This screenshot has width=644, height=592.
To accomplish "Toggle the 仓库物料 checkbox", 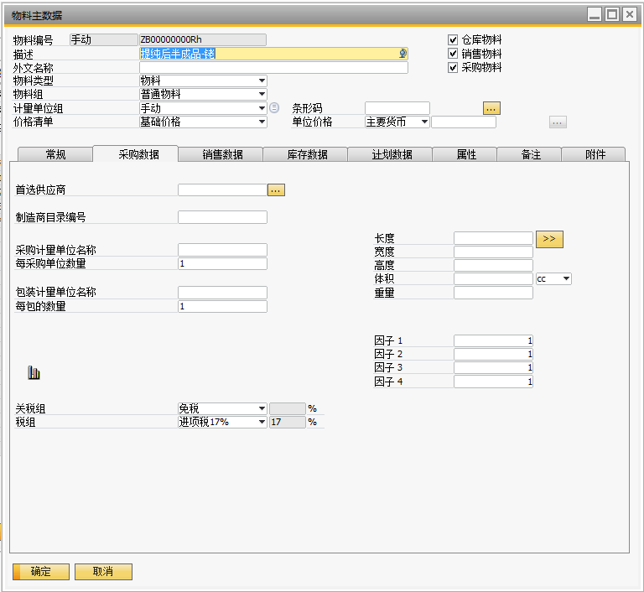I will tap(453, 40).
